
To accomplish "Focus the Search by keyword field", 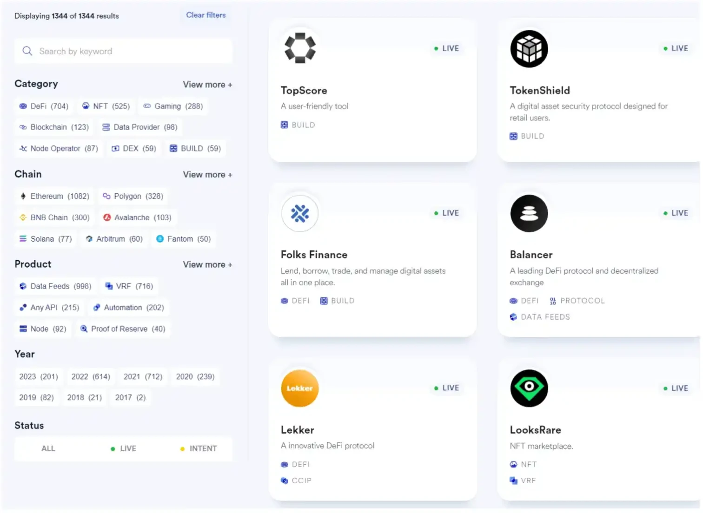I will 124,51.
